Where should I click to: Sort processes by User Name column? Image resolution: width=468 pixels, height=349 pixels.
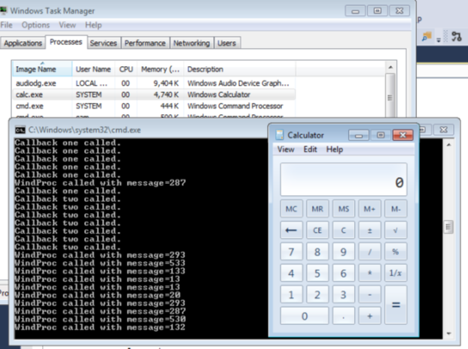tap(94, 69)
